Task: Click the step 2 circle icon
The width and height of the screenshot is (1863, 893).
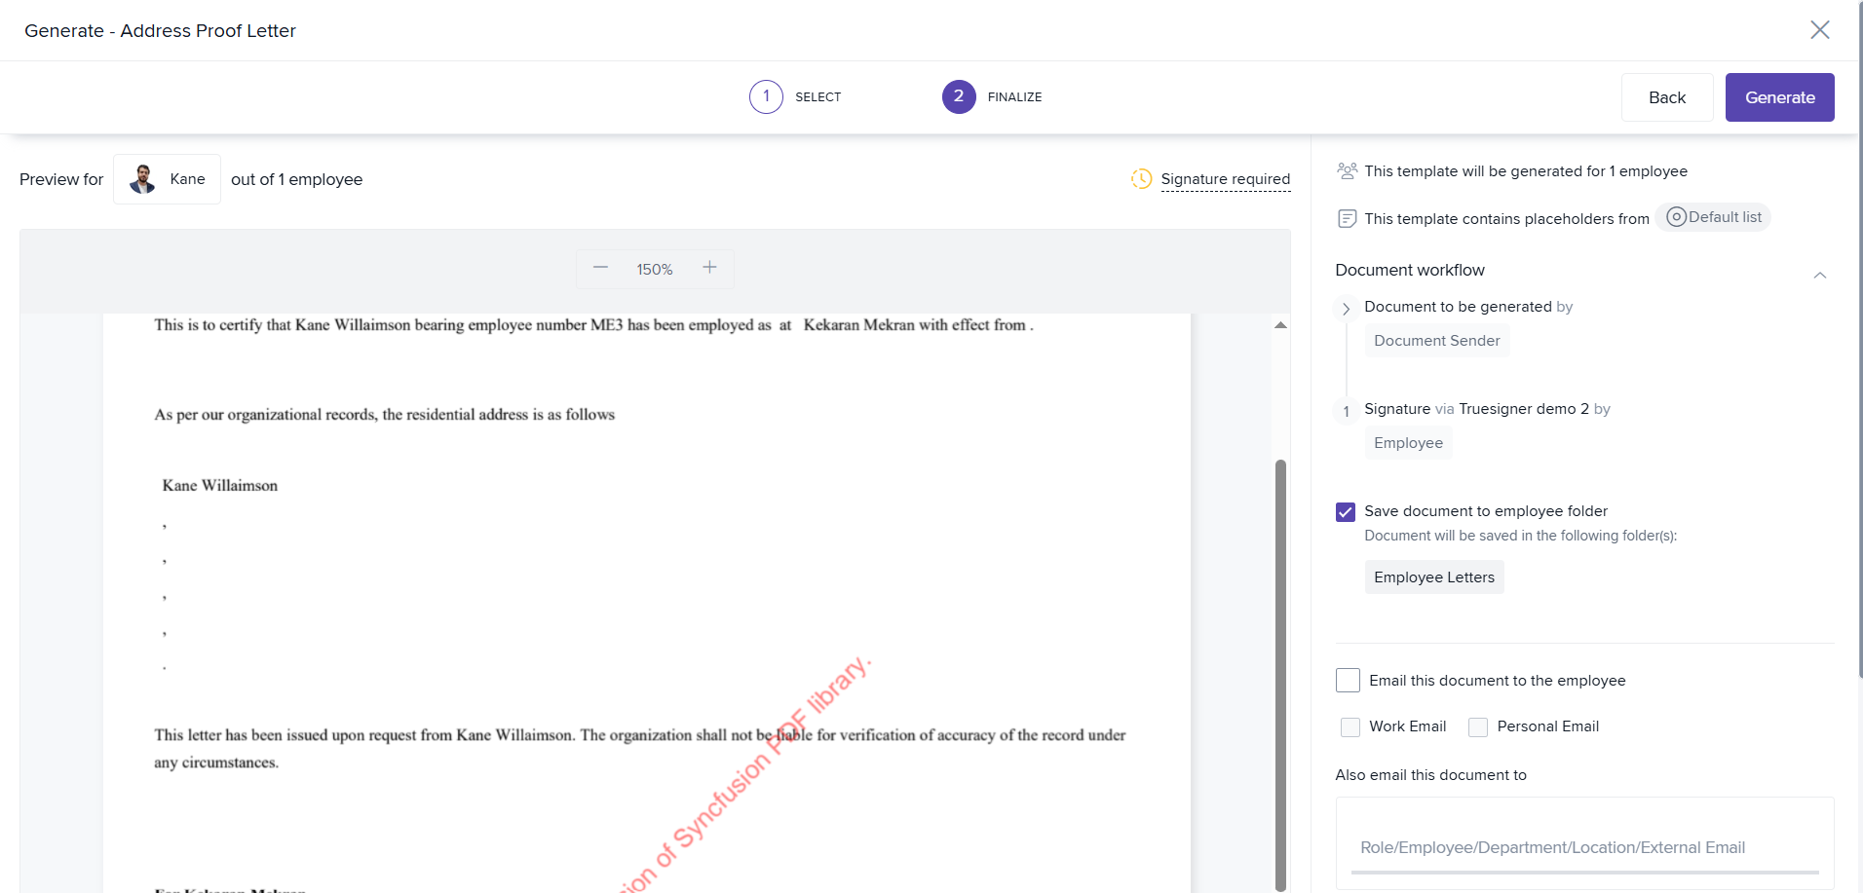Action: [959, 96]
